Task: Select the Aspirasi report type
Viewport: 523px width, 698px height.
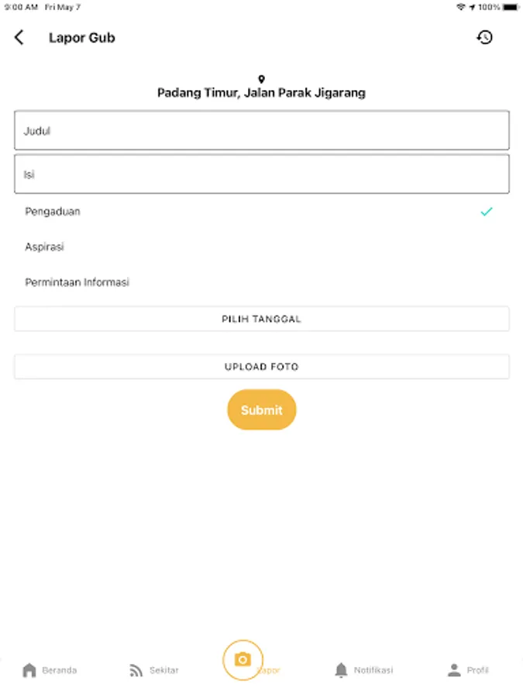Action: [x=45, y=247]
